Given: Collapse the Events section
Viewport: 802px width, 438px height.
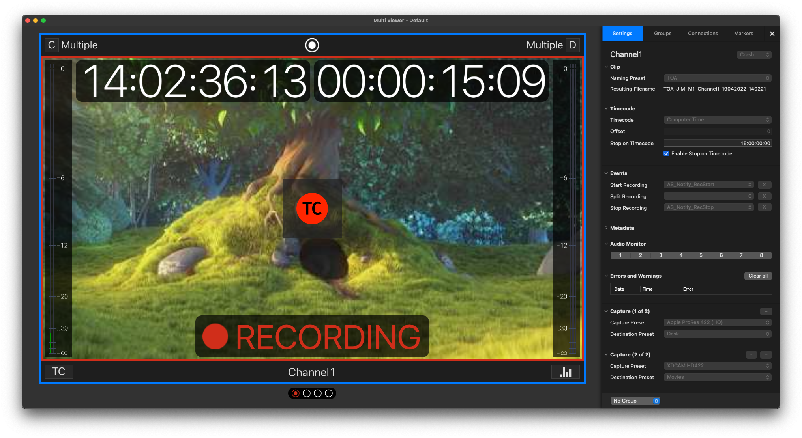Looking at the screenshot, I should click(606, 173).
